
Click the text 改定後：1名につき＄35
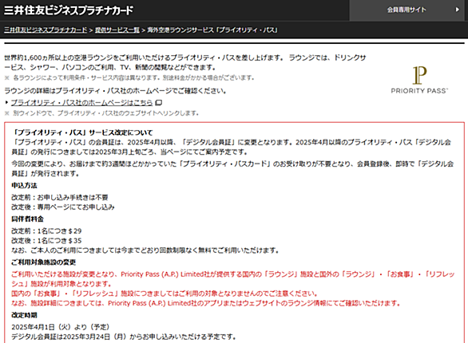click(x=46, y=240)
